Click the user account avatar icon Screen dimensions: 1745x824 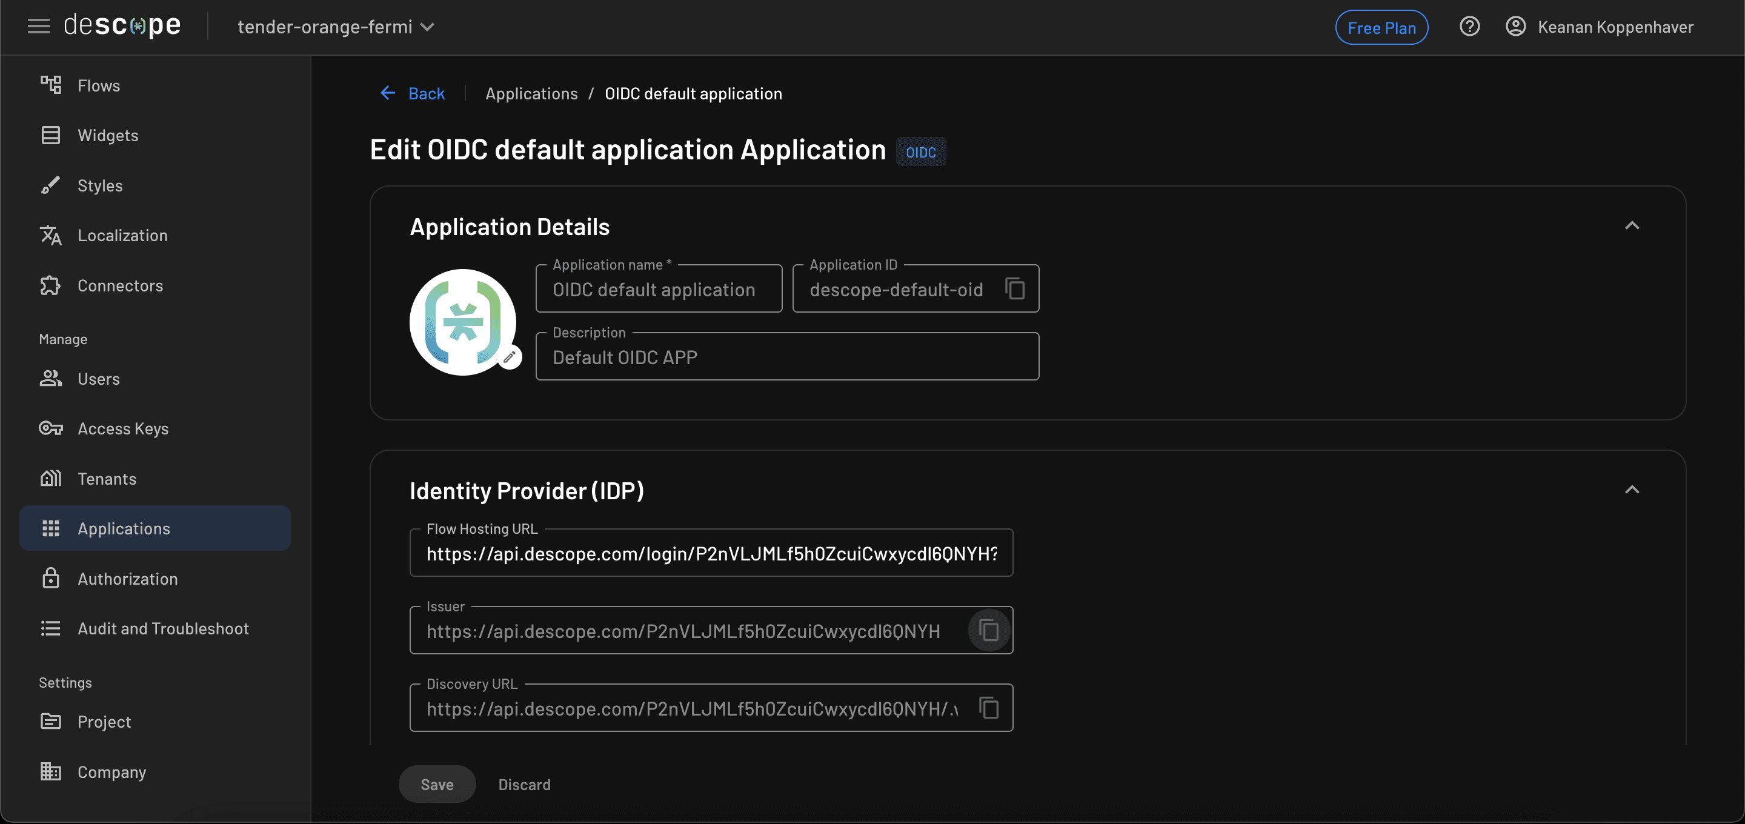[1515, 27]
